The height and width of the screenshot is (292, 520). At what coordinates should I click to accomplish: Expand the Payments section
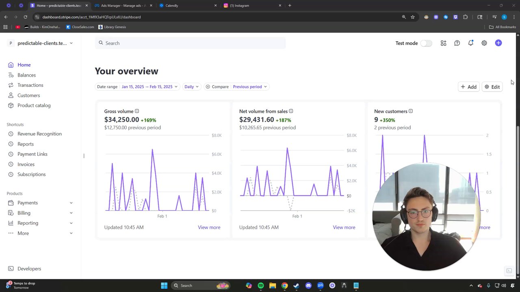[40, 203]
